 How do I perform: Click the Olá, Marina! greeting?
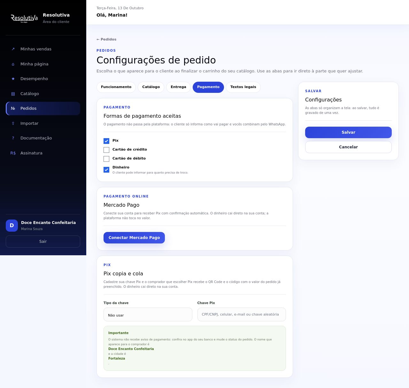(x=112, y=15)
